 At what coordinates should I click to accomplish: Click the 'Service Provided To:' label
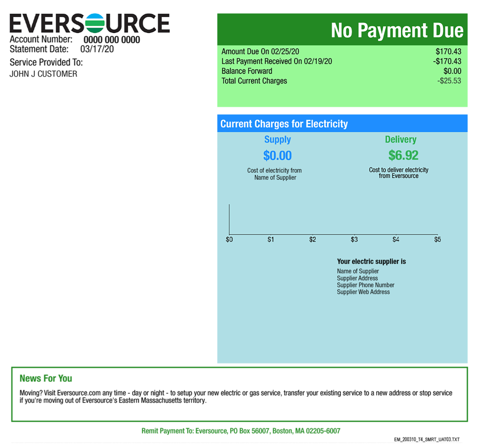(46, 62)
